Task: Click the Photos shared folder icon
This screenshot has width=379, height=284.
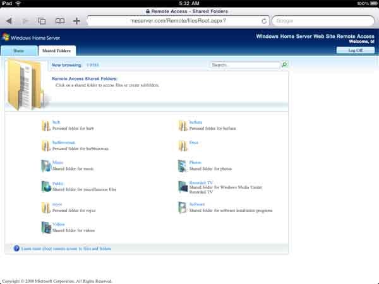Action: (183, 166)
